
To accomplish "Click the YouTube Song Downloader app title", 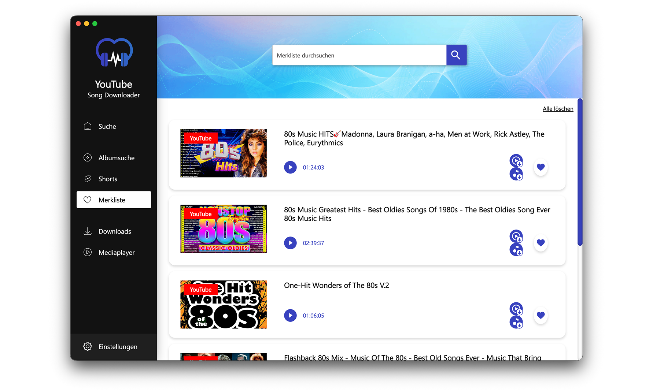I will (x=114, y=89).
